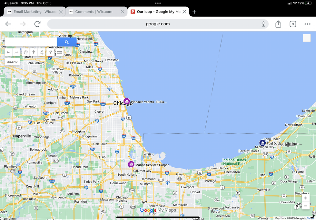Go back with browser back arrow
Screen dimensions: 316x220
click(x=8, y=24)
